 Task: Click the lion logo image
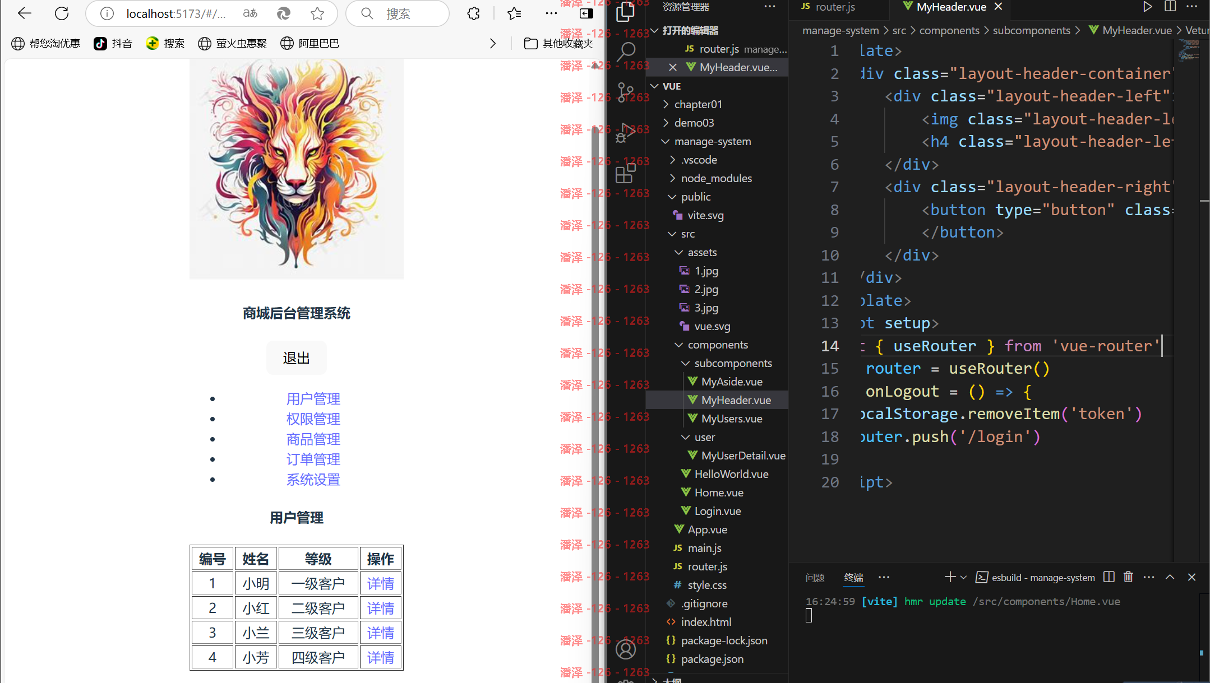click(x=296, y=169)
